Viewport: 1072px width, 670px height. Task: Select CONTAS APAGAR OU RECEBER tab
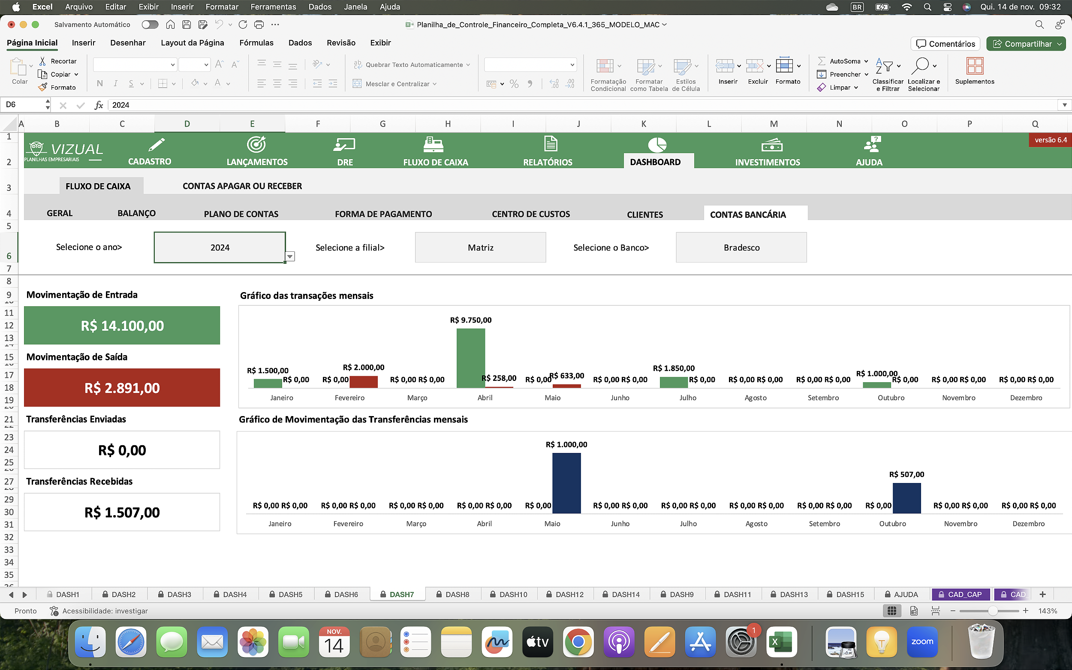pos(242,186)
